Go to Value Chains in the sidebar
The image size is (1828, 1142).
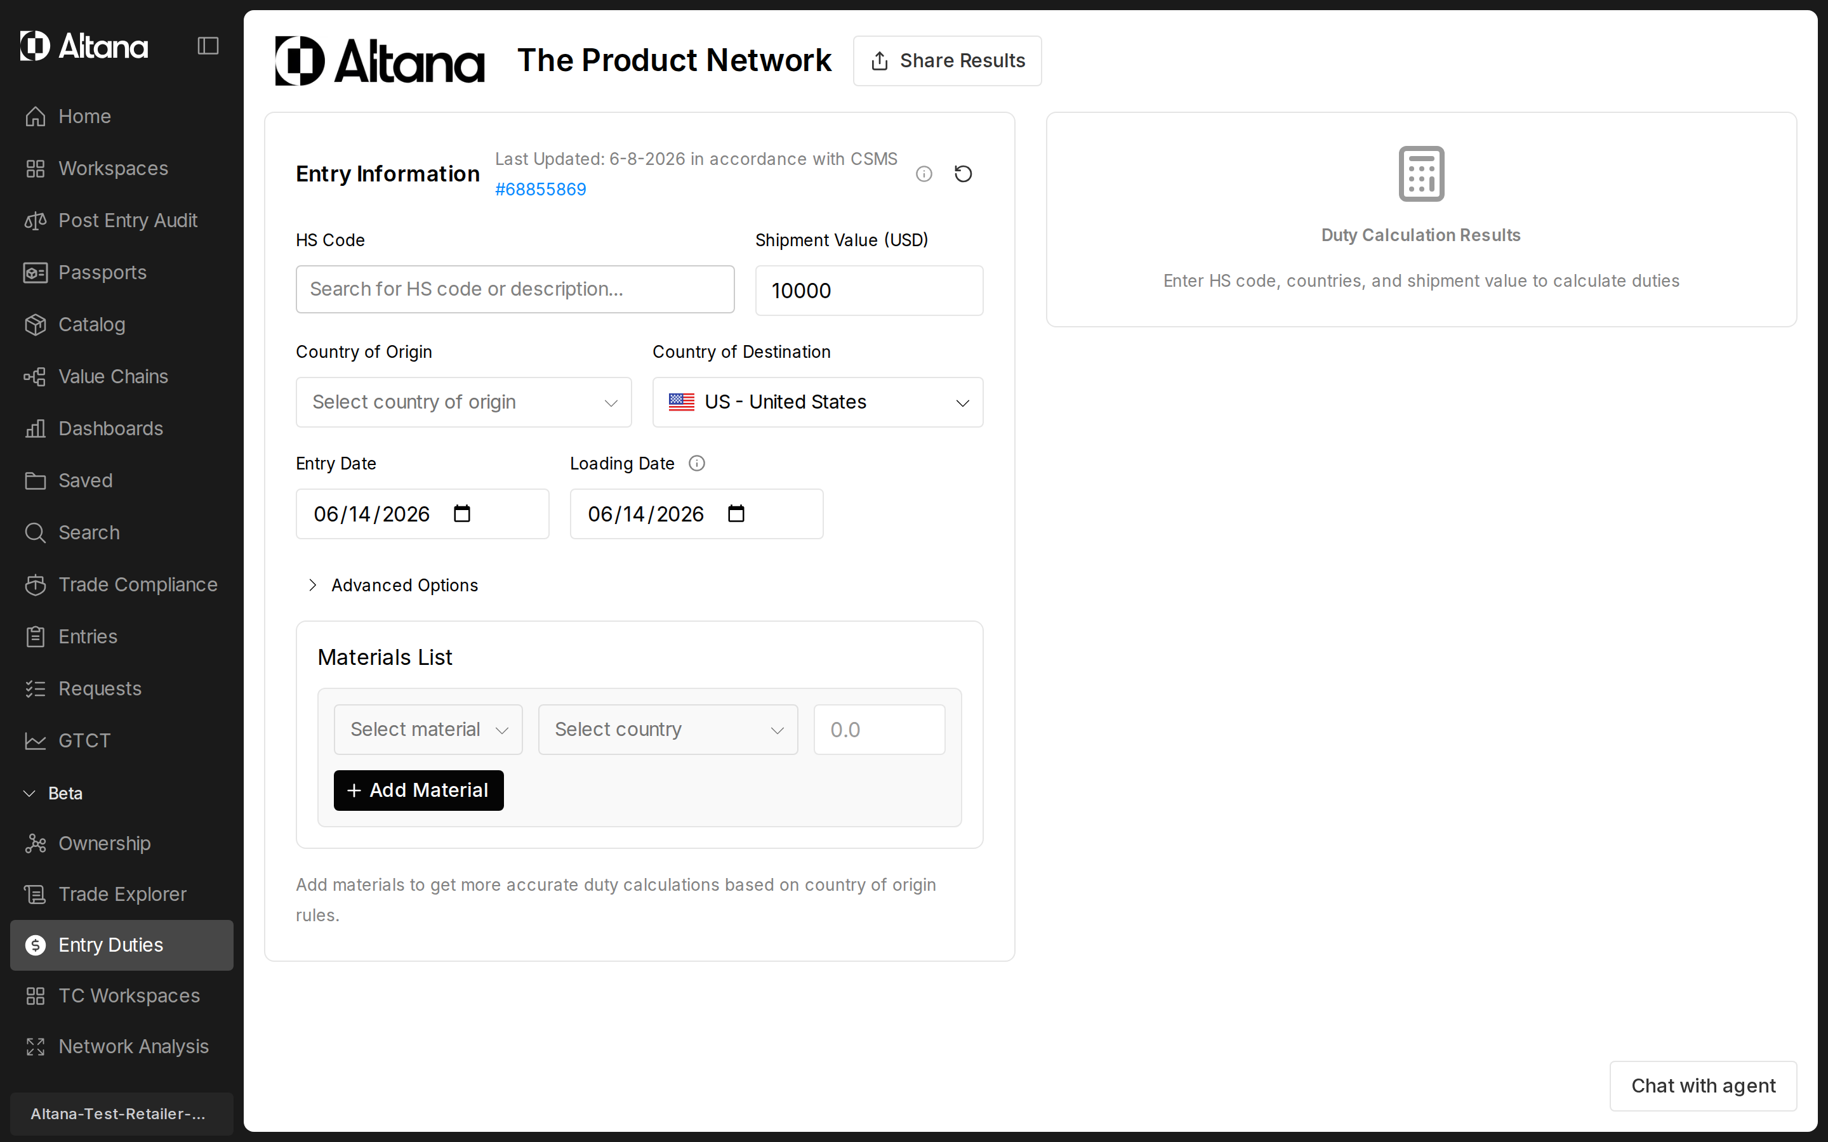122,377
